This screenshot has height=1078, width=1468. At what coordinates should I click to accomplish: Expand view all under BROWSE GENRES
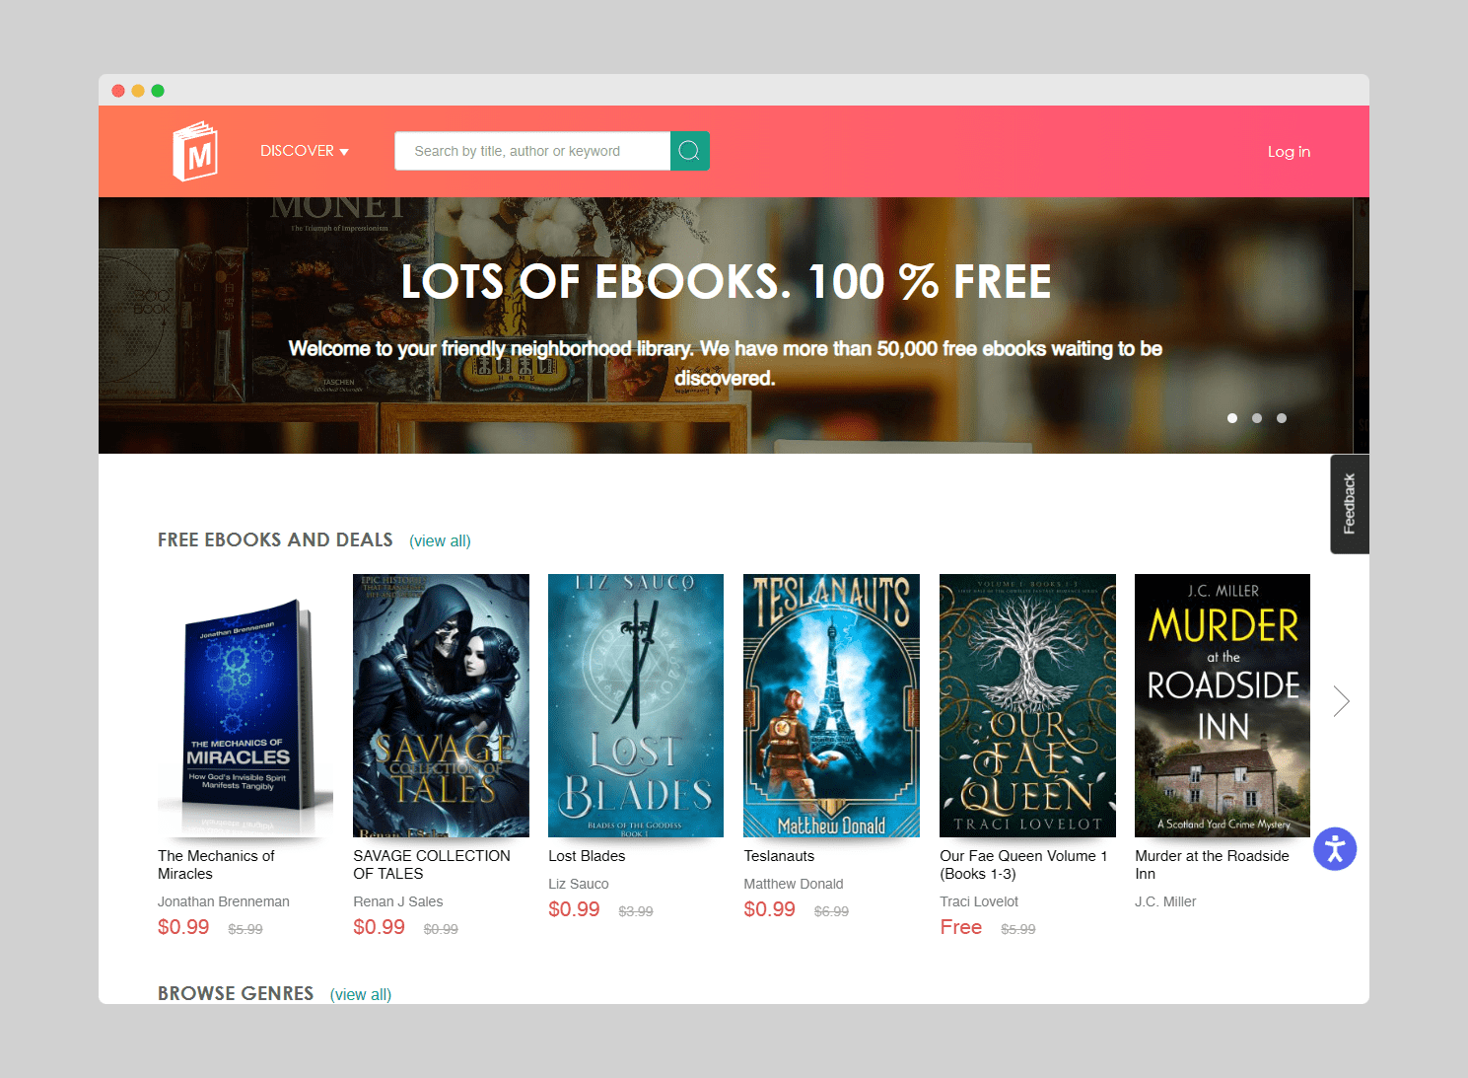click(360, 994)
